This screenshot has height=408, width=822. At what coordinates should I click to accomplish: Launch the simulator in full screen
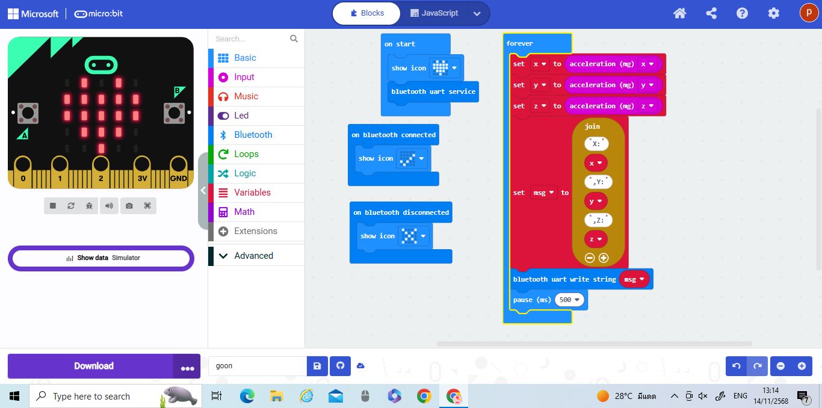(147, 206)
